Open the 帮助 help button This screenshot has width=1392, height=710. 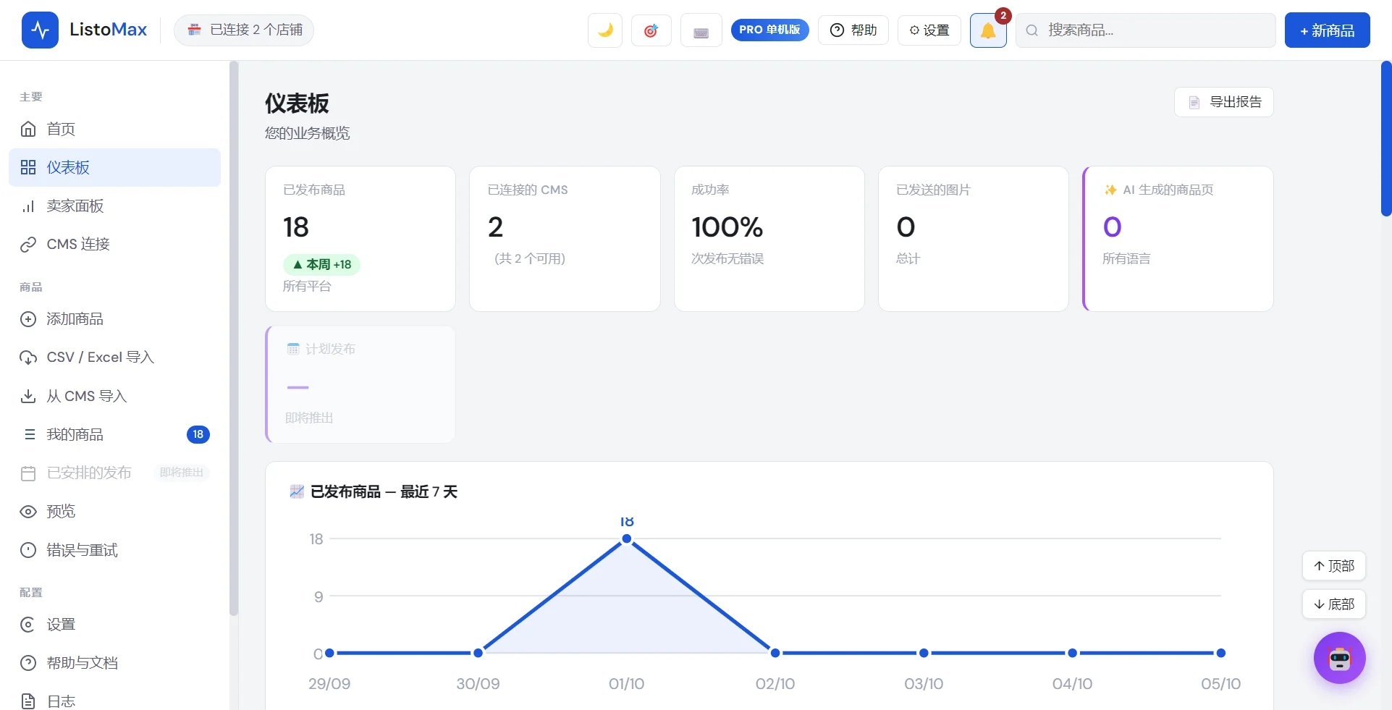[x=853, y=30]
